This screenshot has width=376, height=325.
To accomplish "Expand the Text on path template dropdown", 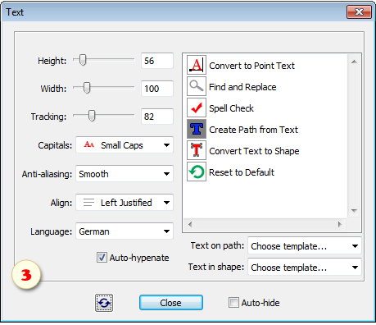I will tap(305, 246).
